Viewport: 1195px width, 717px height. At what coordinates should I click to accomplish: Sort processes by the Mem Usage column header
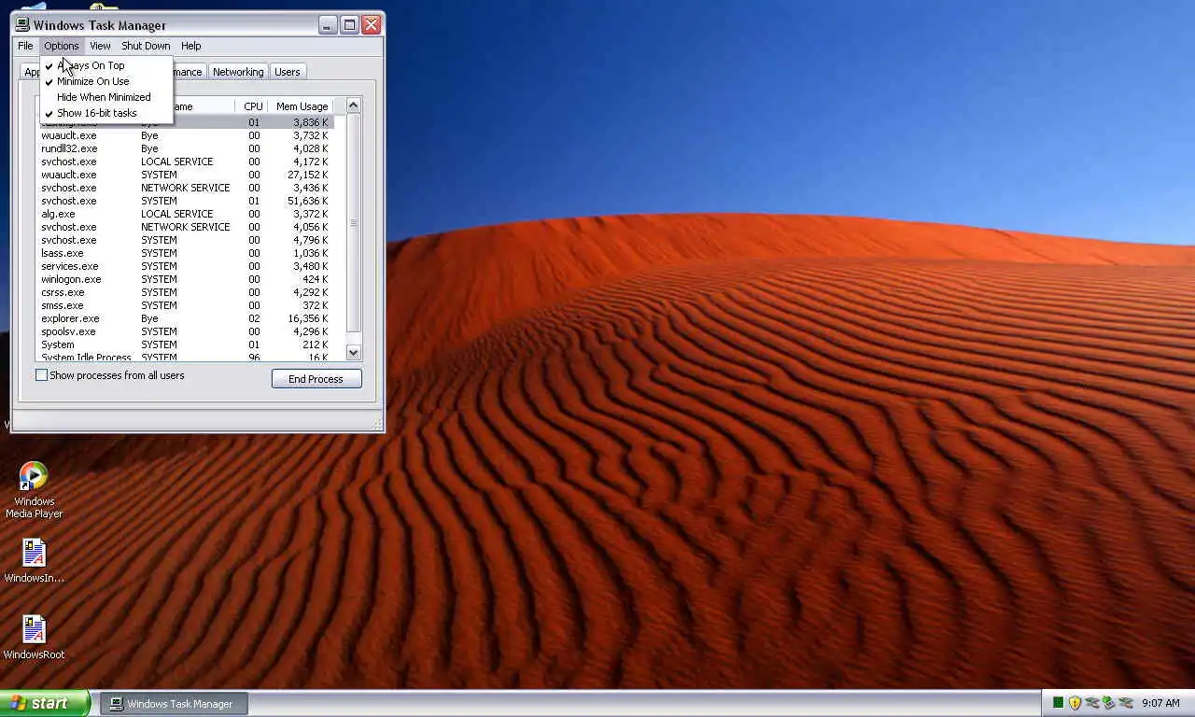302,106
